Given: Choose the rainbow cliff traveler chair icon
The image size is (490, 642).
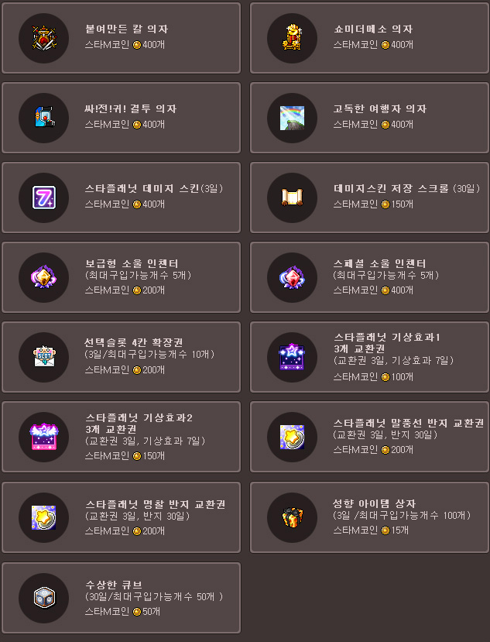Looking at the screenshot, I should point(292,118).
